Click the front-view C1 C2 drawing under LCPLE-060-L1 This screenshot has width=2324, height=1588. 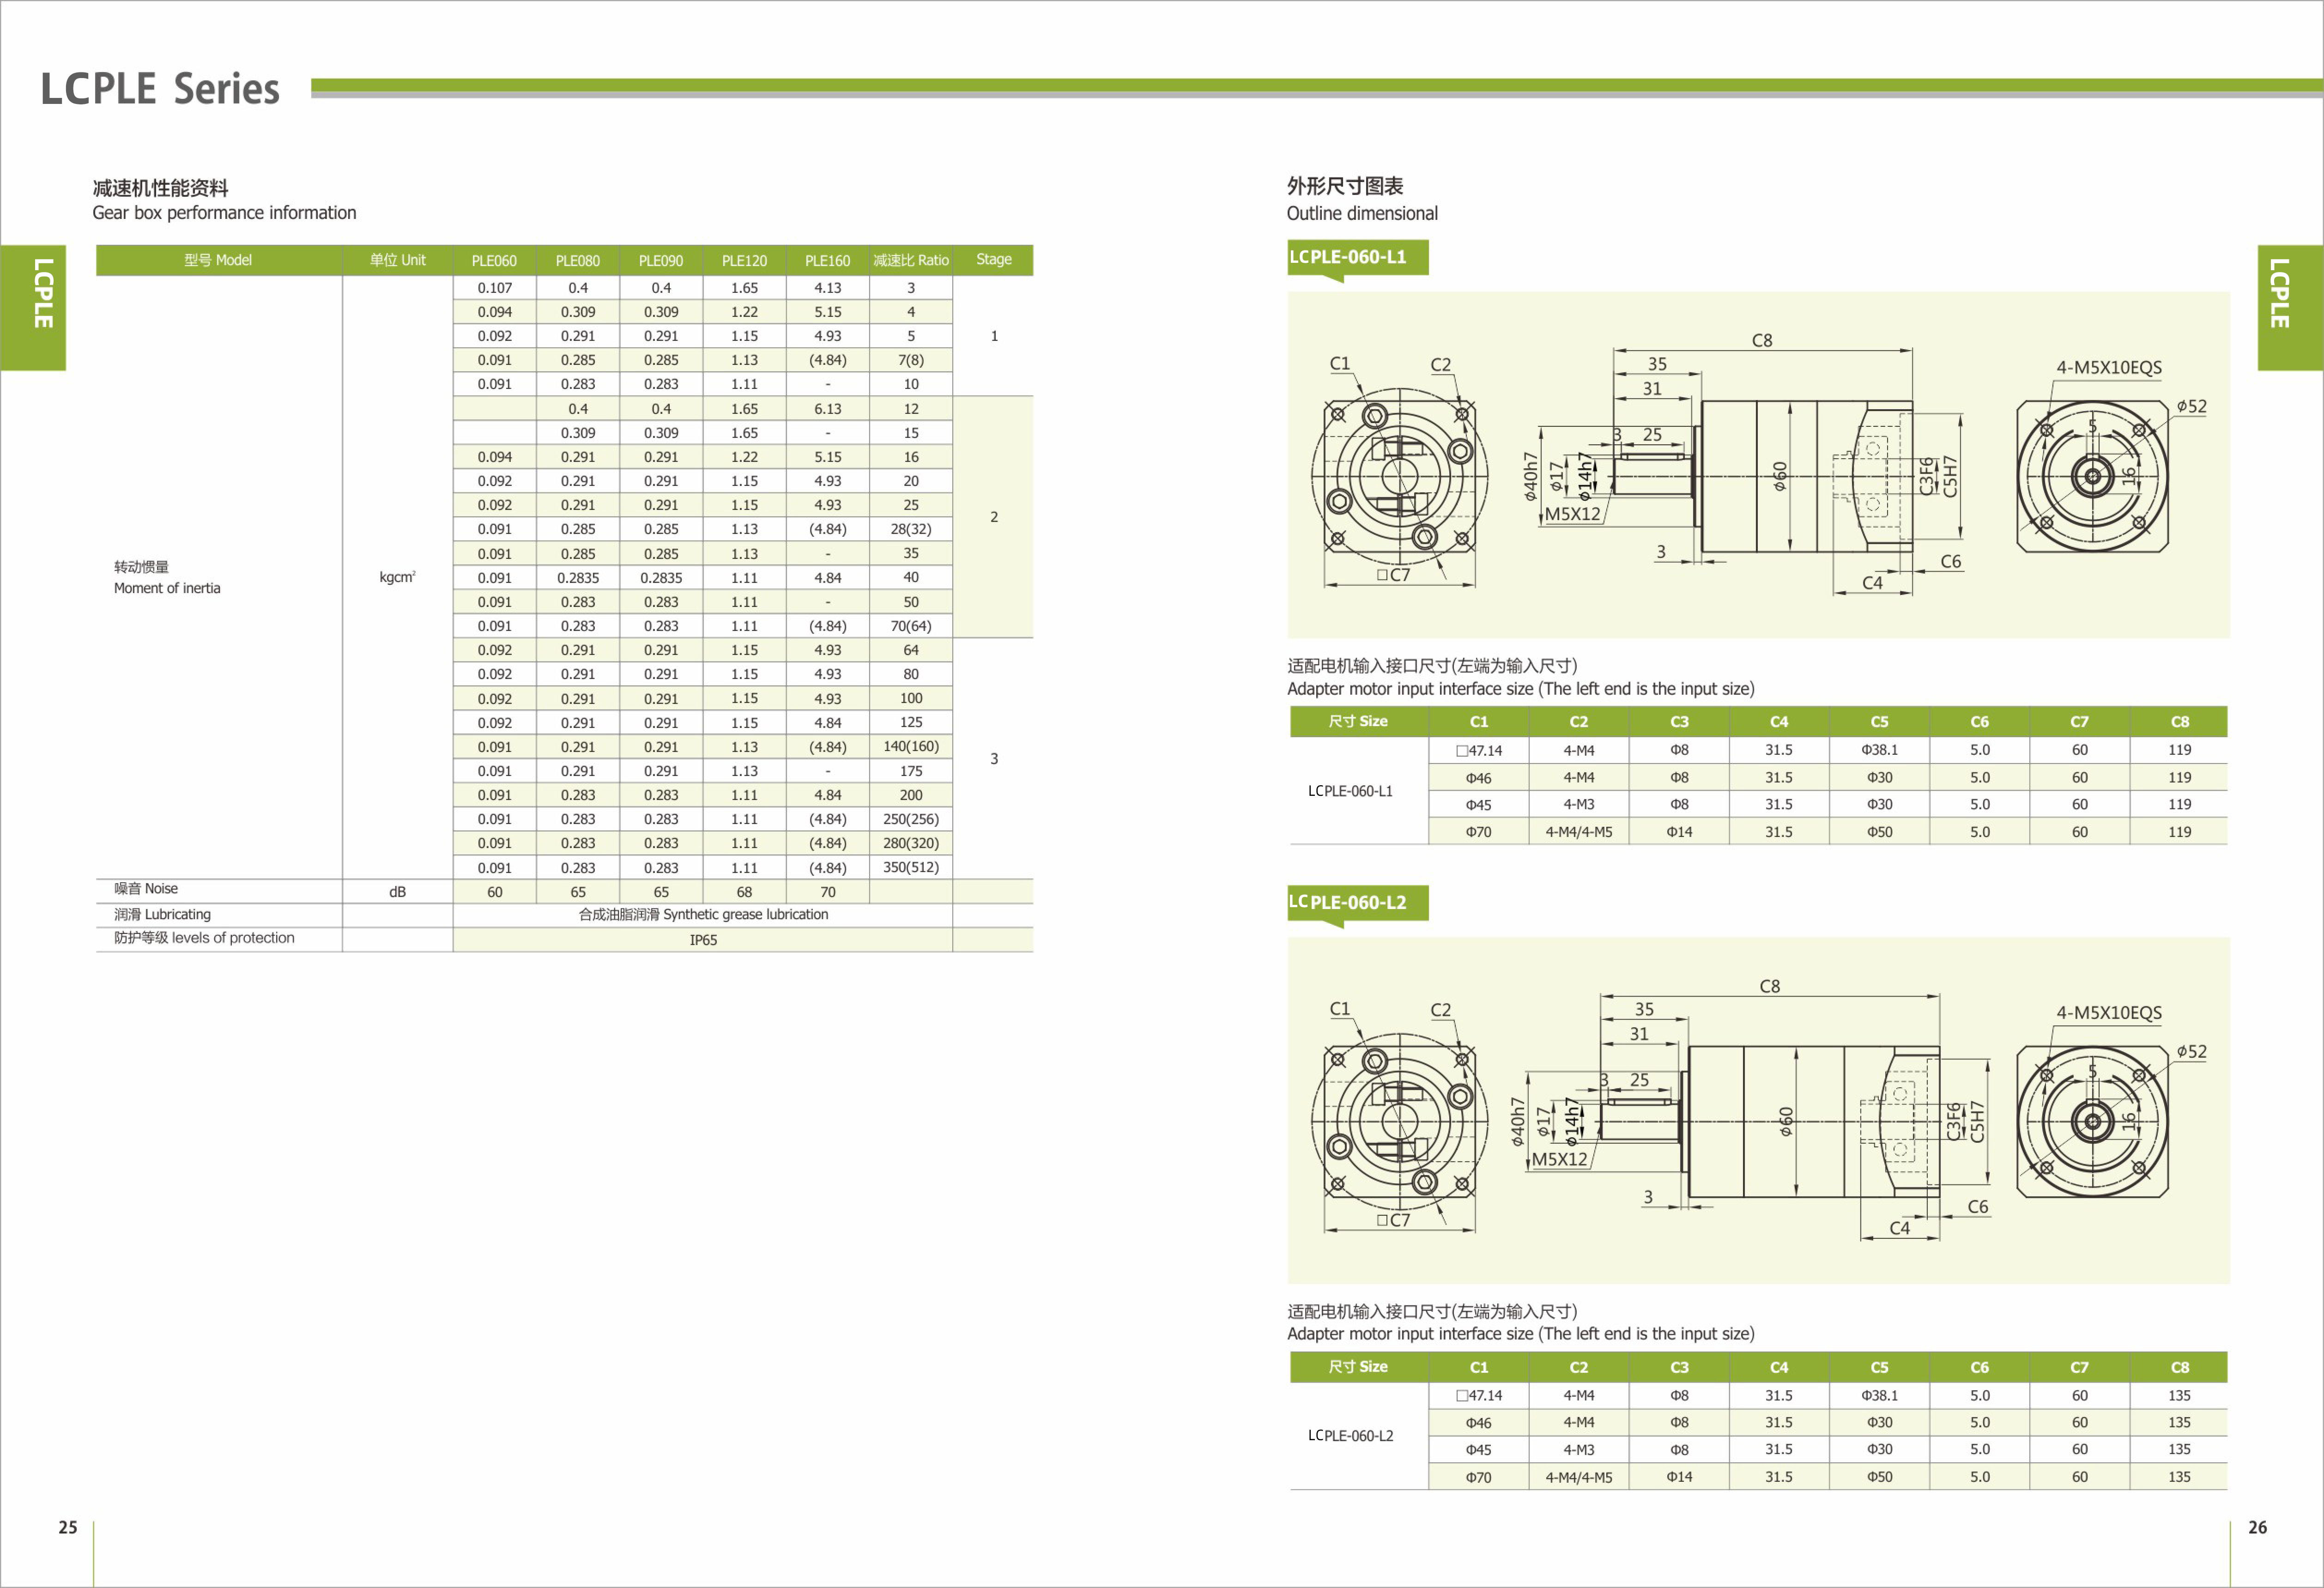(1399, 477)
